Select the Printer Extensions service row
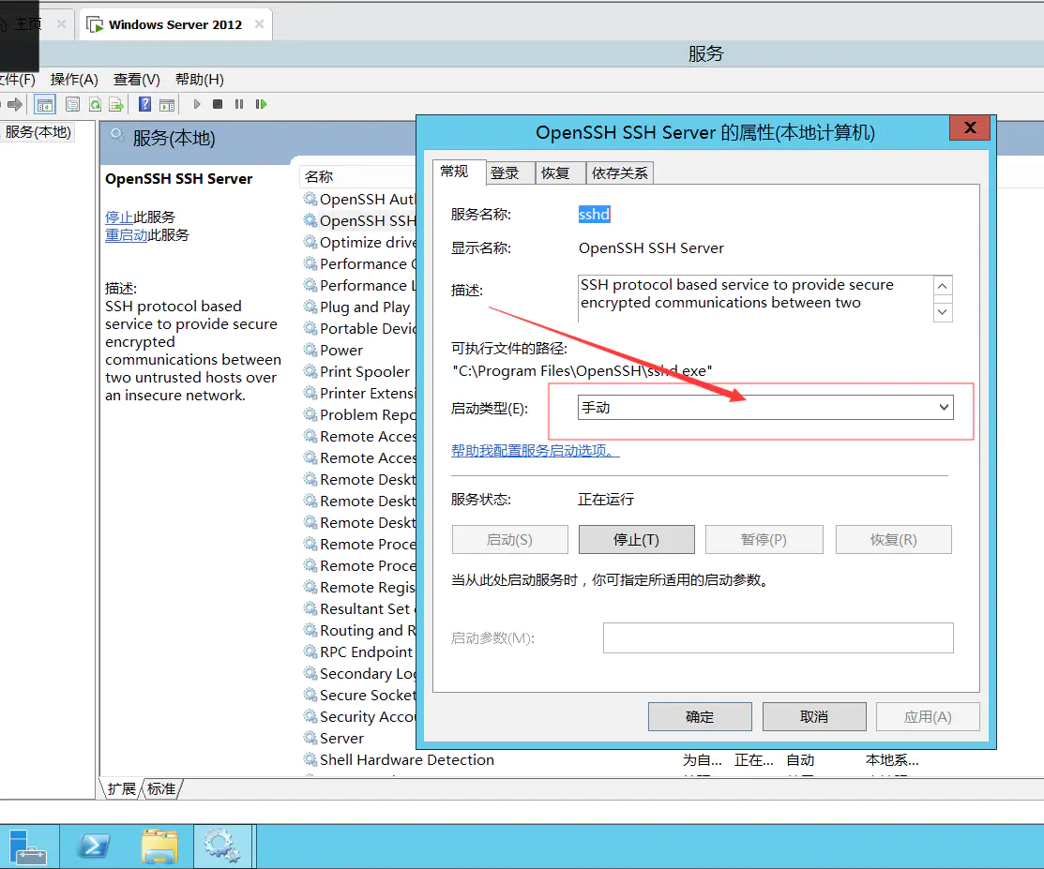The image size is (1044, 869). point(359,393)
